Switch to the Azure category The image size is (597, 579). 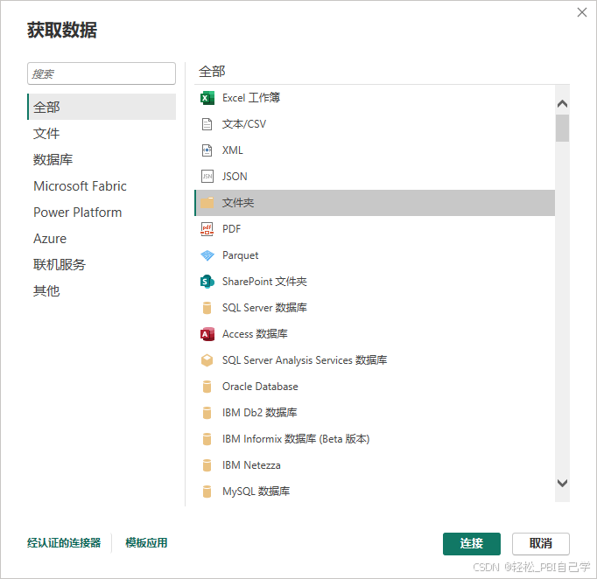(102, 239)
